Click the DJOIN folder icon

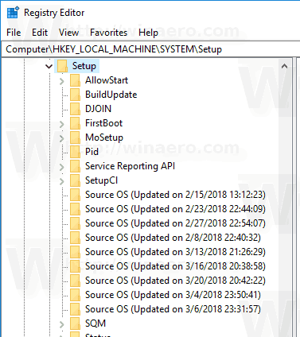click(75, 109)
